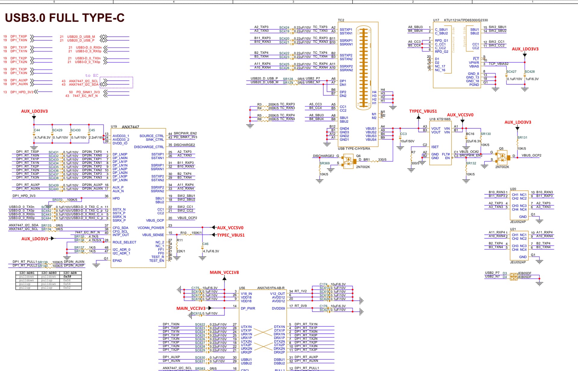Select the DP_PWR pin name on U56
The width and height of the screenshot is (578, 371).
click(x=248, y=309)
